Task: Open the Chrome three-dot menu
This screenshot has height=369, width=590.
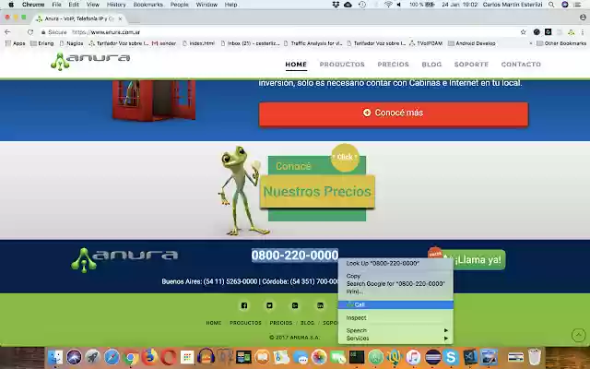Action: point(583,32)
